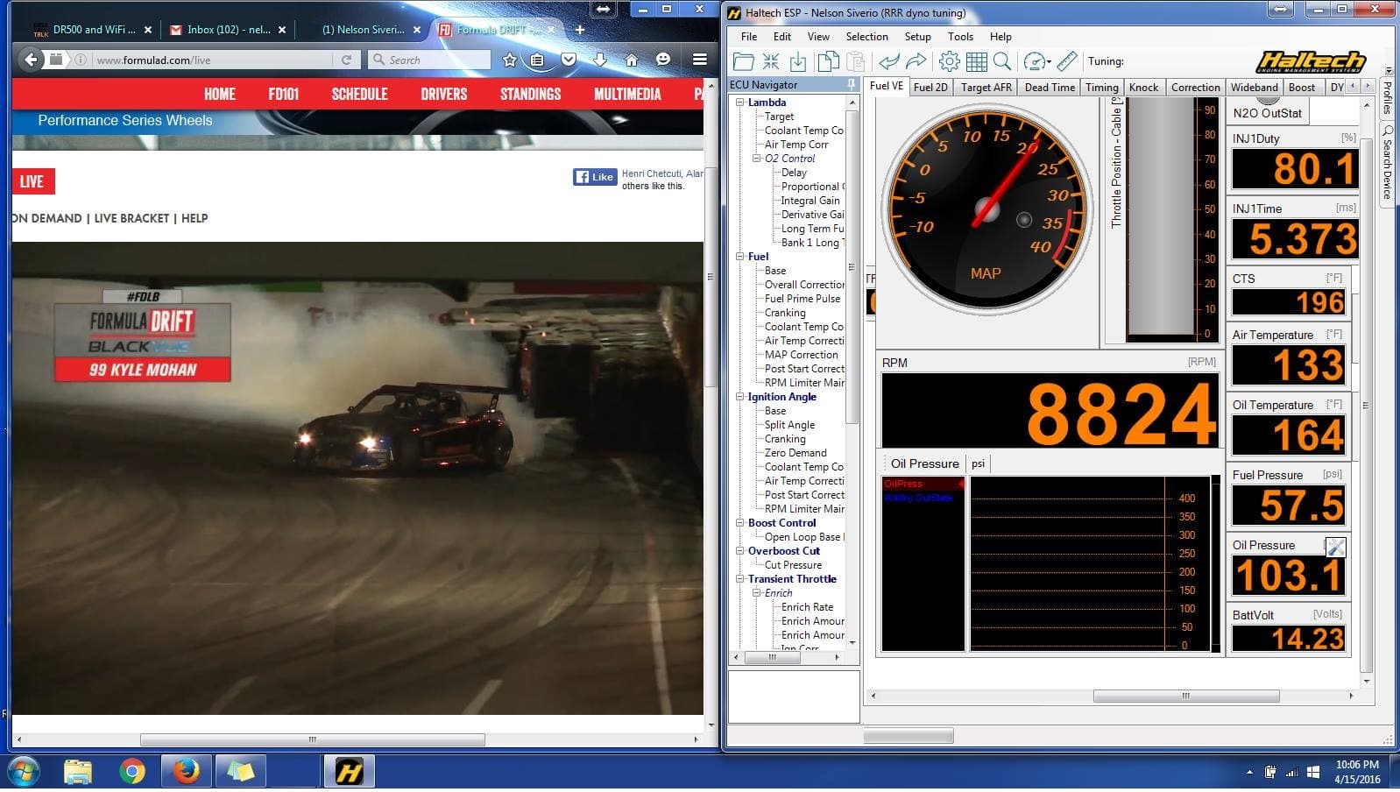
Task: Click the Open file folder icon in Haltech toolbar
Action: (x=743, y=61)
